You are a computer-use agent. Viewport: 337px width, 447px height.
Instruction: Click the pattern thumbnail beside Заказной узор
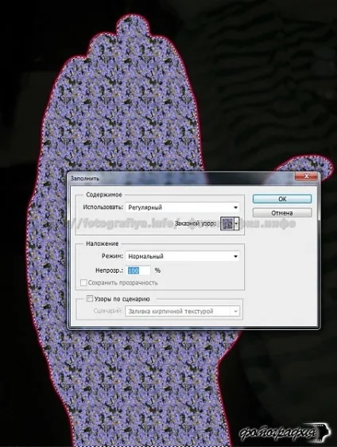coord(227,223)
